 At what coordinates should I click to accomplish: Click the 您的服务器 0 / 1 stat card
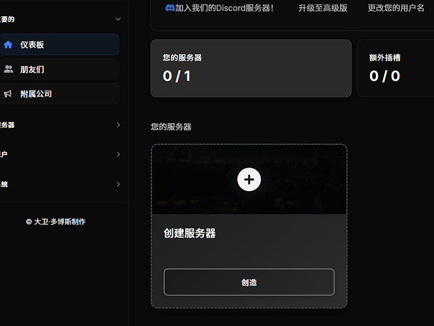tap(251, 68)
